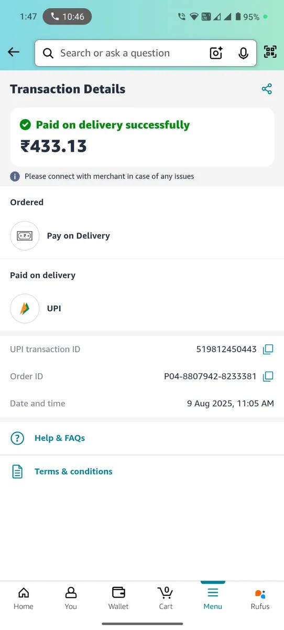Image resolution: width=284 pixels, height=630 pixels.
Task: Tap the back arrow icon
Action: click(14, 52)
